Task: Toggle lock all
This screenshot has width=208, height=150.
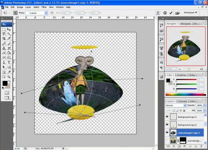Action: (x=184, y=110)
